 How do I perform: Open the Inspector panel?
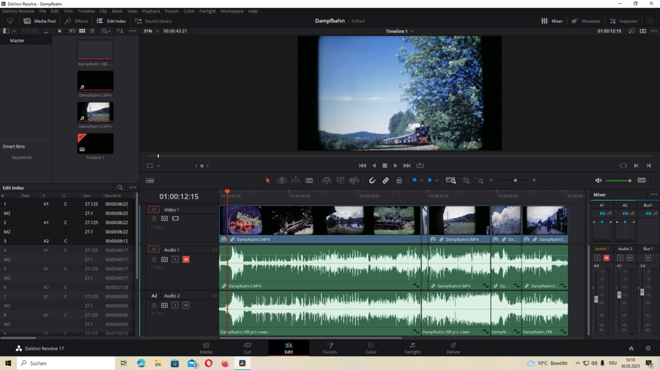624,21
